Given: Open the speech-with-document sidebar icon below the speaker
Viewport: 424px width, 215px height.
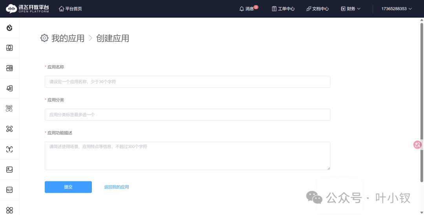Looking at the screenshot, I should pos(9,88).
